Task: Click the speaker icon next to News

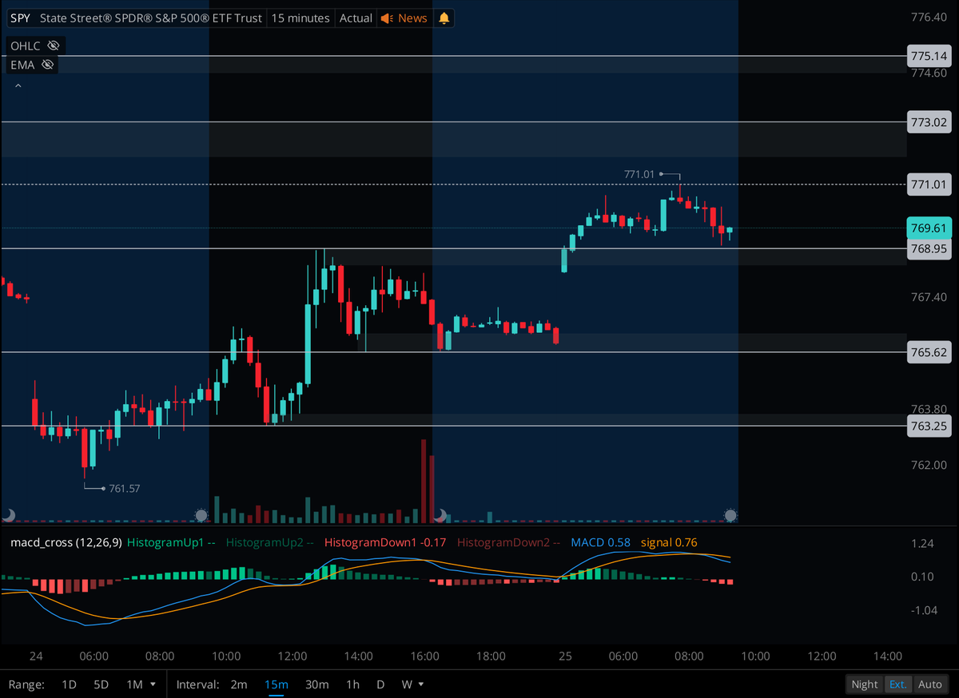Action: tap(387, 18)
